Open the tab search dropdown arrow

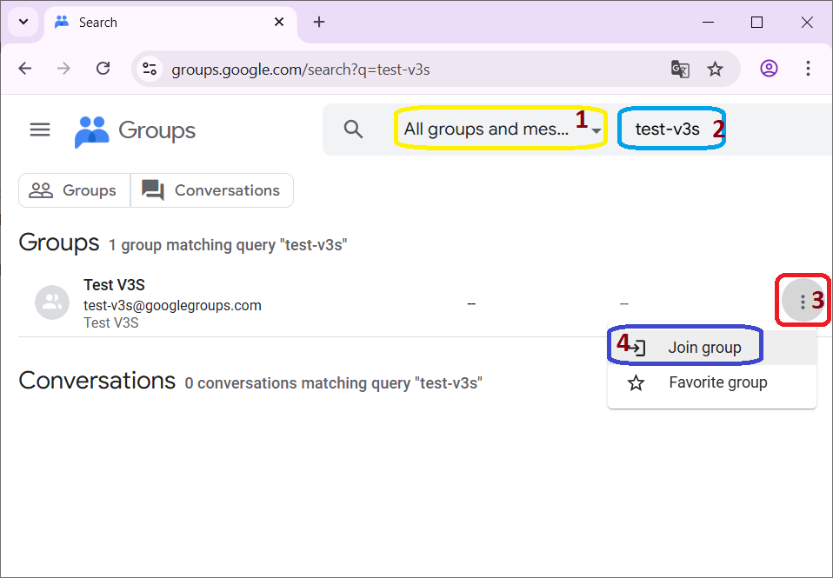point(23,22)
